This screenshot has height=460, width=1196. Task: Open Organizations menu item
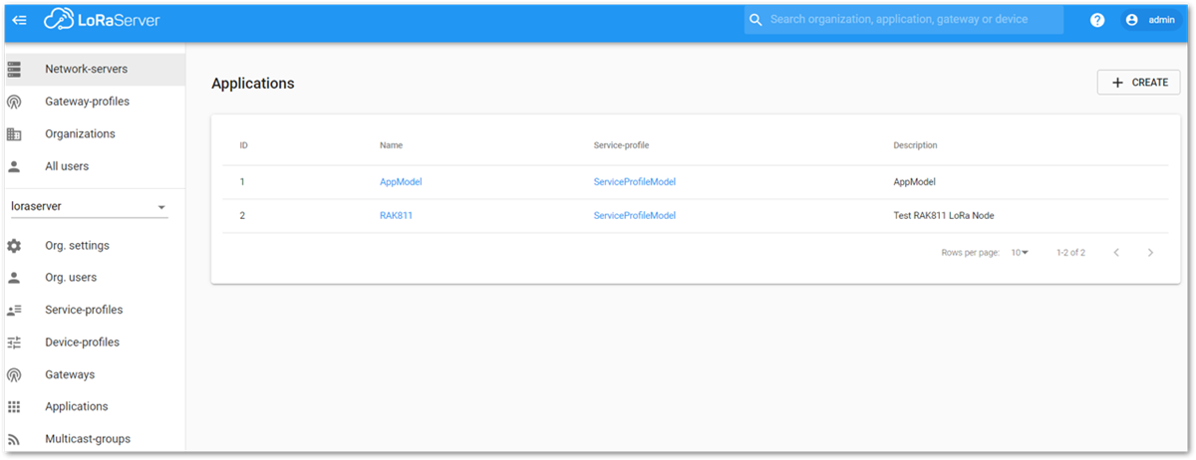[94, 134]
